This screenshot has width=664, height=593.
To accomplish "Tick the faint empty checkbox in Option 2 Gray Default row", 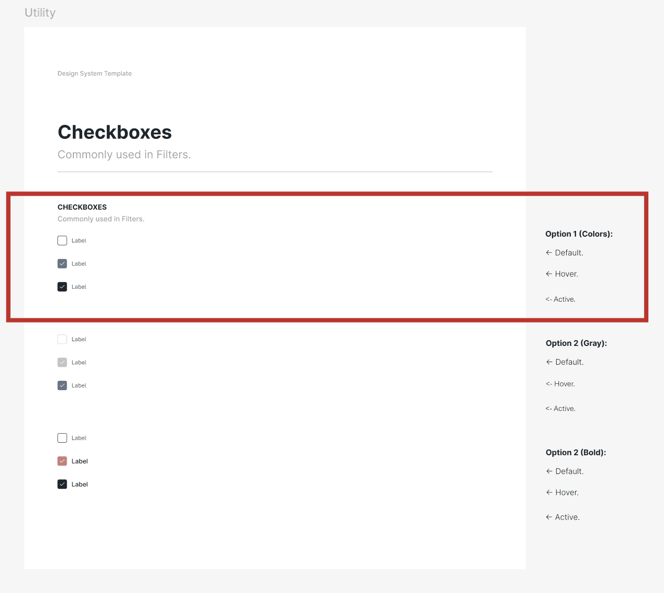I will coord(62,339).
